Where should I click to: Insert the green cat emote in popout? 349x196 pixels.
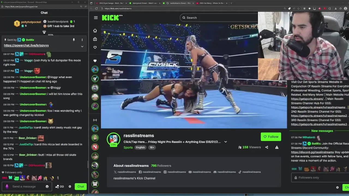click(x=16, y=178)
